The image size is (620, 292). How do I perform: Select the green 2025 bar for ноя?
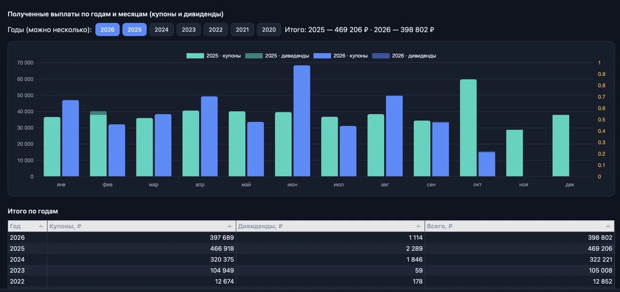[x=514, y=153]
